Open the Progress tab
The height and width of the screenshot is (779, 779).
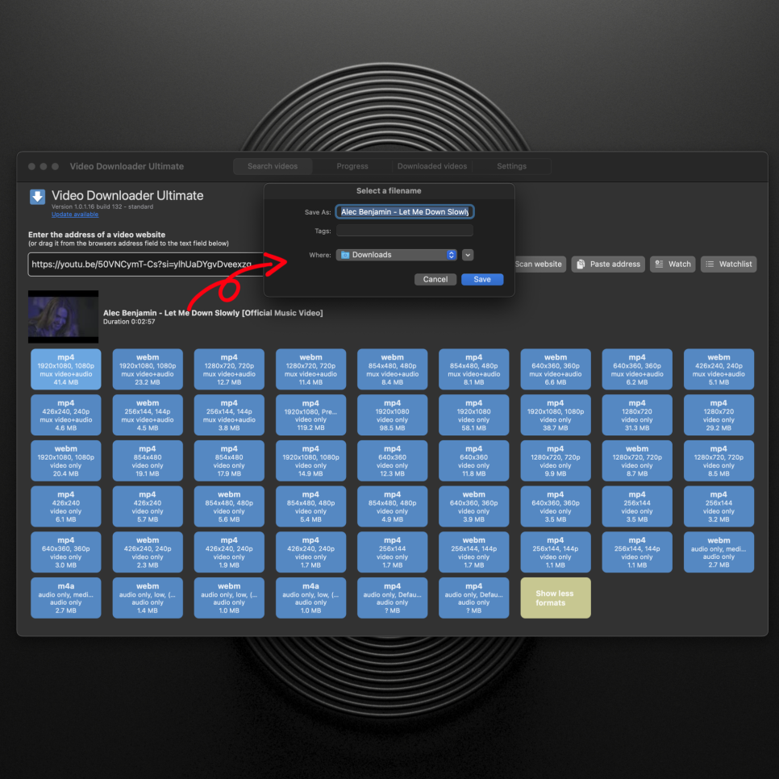[x=352, y=166]
